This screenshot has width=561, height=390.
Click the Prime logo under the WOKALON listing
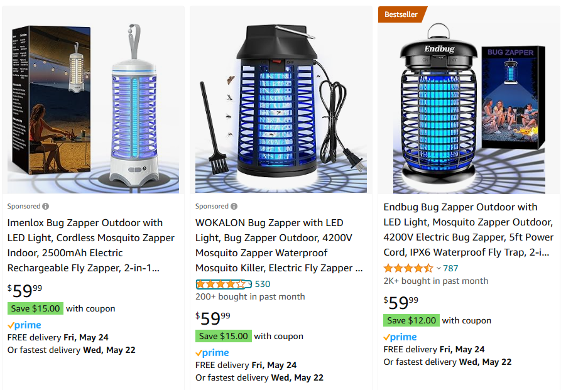(x=212, y=353)
